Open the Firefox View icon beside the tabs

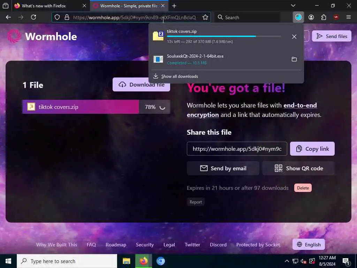[x=6, y=6]
